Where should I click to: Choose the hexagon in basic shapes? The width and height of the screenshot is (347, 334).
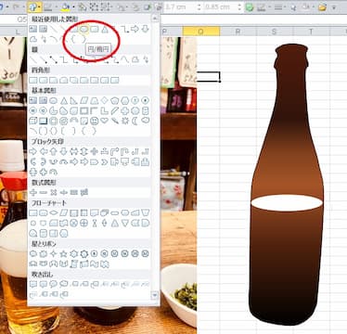pyautogui.click(x=125, y=101)
